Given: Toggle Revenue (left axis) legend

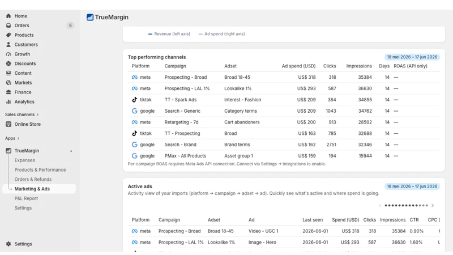Looking at the screenshot, I should click(169, 34).
